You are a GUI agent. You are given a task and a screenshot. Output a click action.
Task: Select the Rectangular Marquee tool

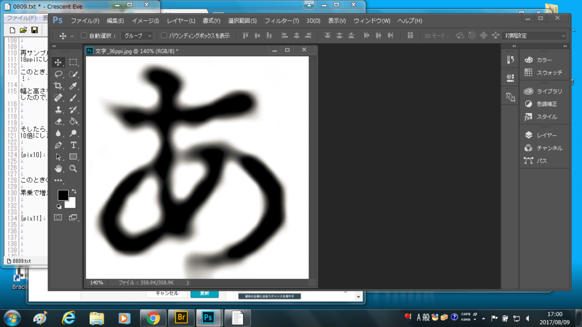pyautogui.click(x=73, y=62)
